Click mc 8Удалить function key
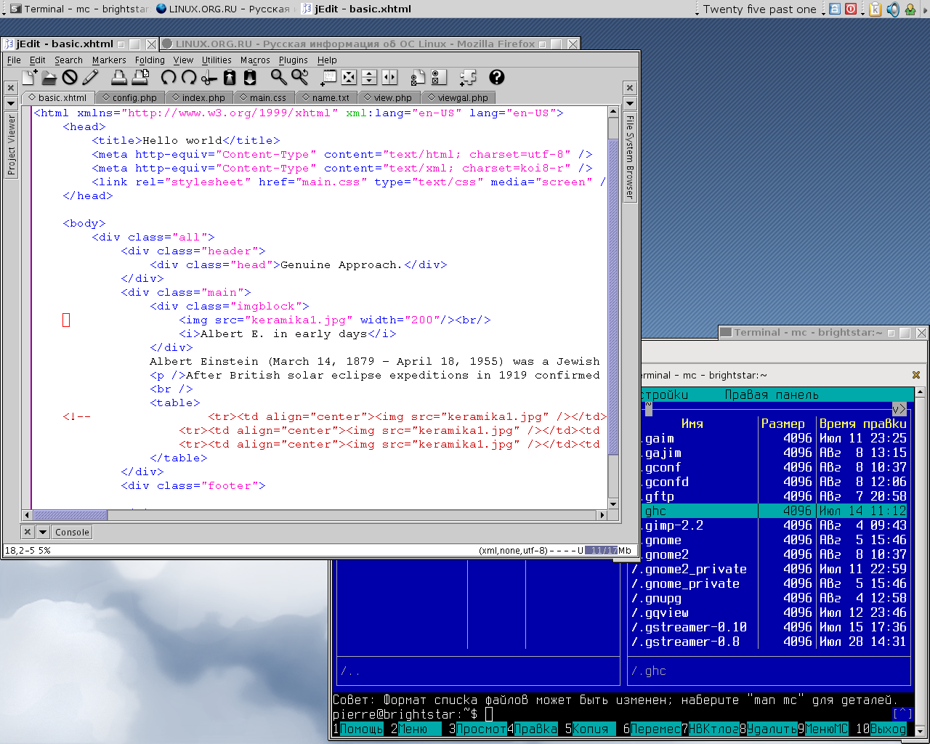This screenshot has width=930, height=744. [x=768, y=729]
